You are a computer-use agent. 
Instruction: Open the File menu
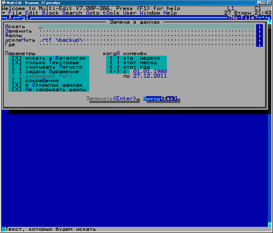pyautogui.click(x=15, y=13)
